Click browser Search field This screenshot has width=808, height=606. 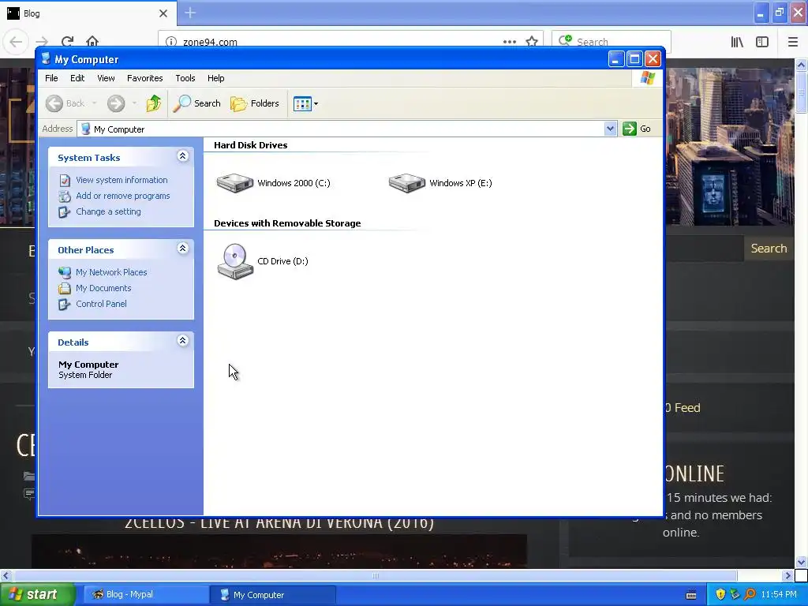(612, 42)
